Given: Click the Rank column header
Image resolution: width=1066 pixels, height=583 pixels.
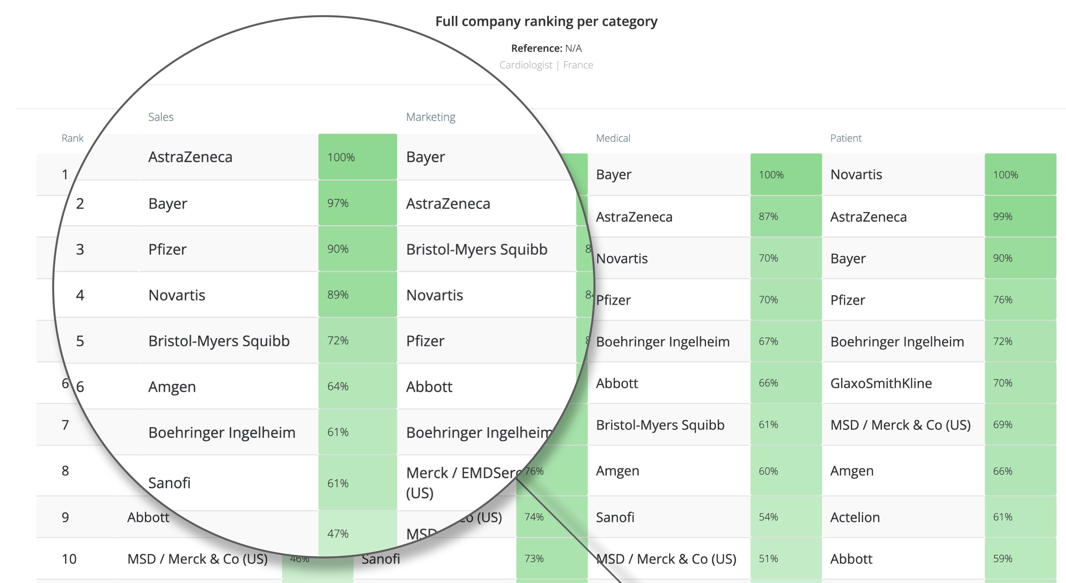Looking at the screenshot, I should 72,138.
